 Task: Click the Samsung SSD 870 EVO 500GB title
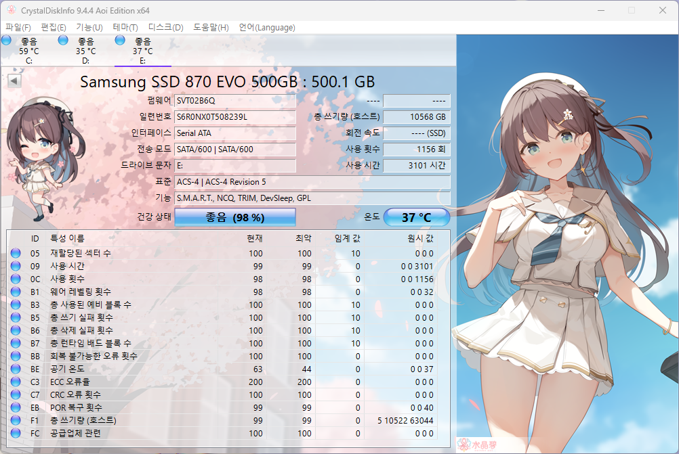tap(227, 82)
